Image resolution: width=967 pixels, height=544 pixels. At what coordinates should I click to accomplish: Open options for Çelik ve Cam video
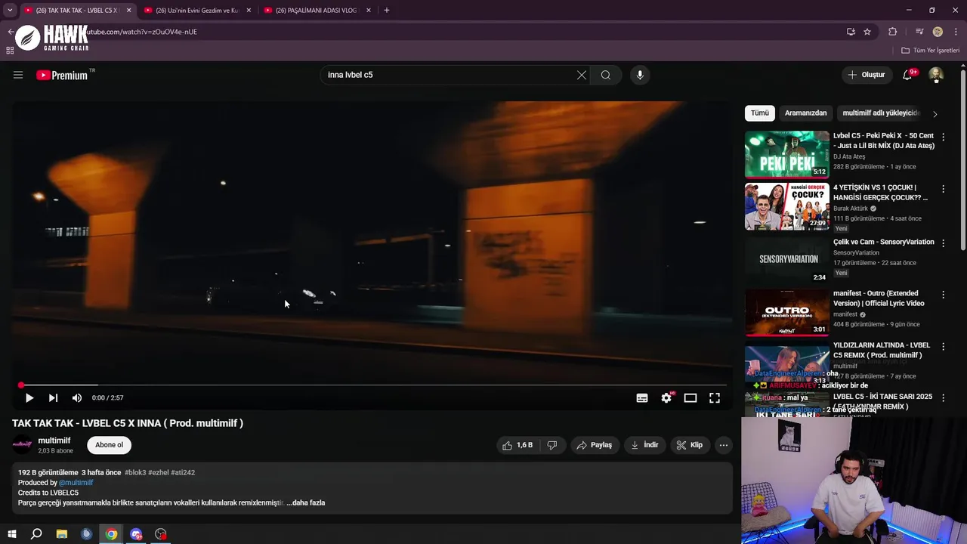pos(943,243)
